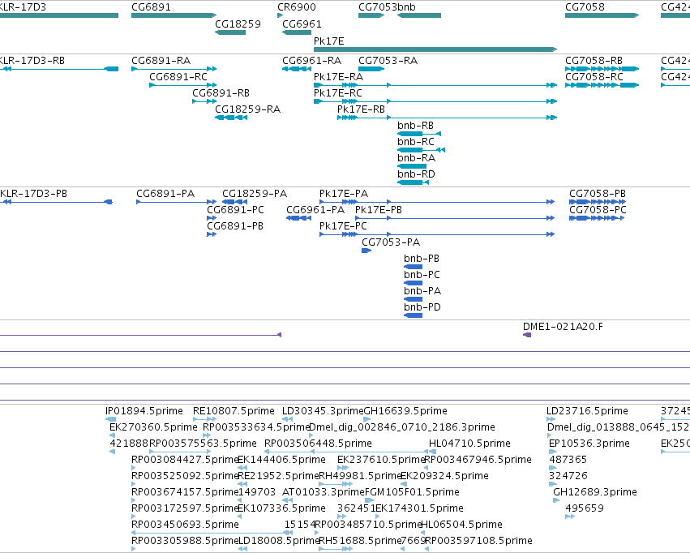This screenshot has height=553, width=690.
Task: Select the FGM105F01.5prime EST label
Action: (412, 492)
